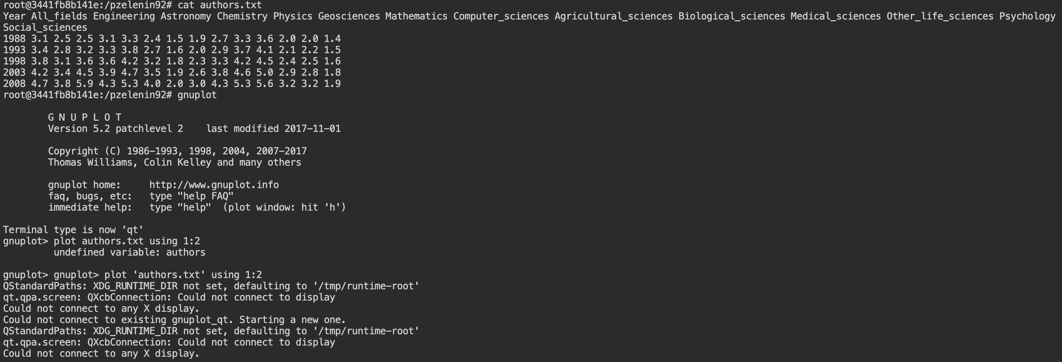Viewport: 1062px width, 362px height.
Task: Click the gnuplot homepage URL http://www.gnuplot.info
Action: tap(214, 185)
